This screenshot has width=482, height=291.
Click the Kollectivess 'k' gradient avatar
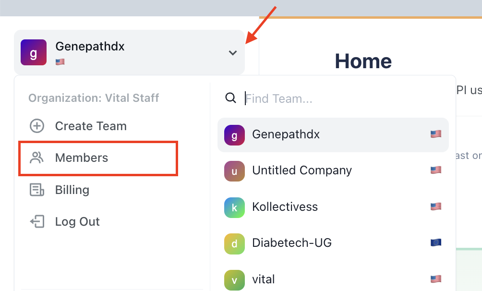click(234, 207)
